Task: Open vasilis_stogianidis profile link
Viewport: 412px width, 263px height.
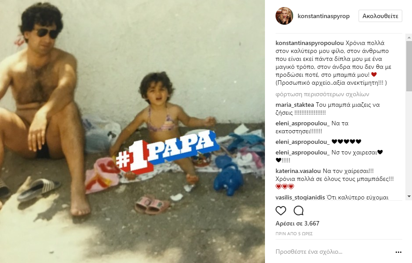Action: pyautogui.click(x=300, y=197)
